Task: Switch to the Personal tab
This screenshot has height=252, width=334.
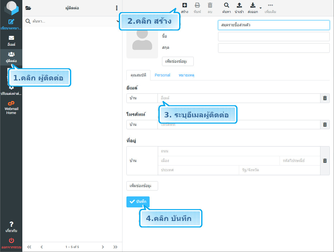Action: (162, 75)
